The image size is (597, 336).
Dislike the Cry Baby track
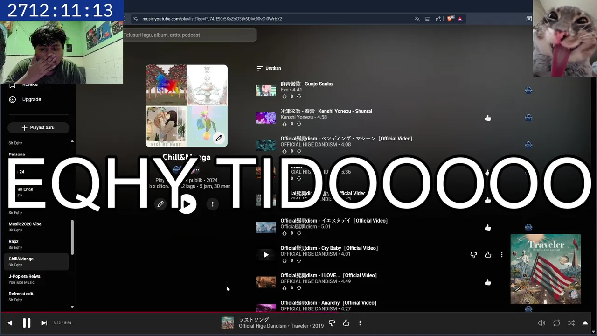tap(473, 255)
